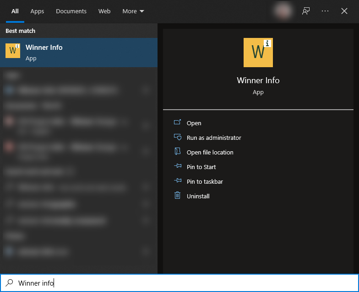This screenshot has width=359, height=292.
Task: Click the trash icon for Uninstall
Action: point(178,196)
